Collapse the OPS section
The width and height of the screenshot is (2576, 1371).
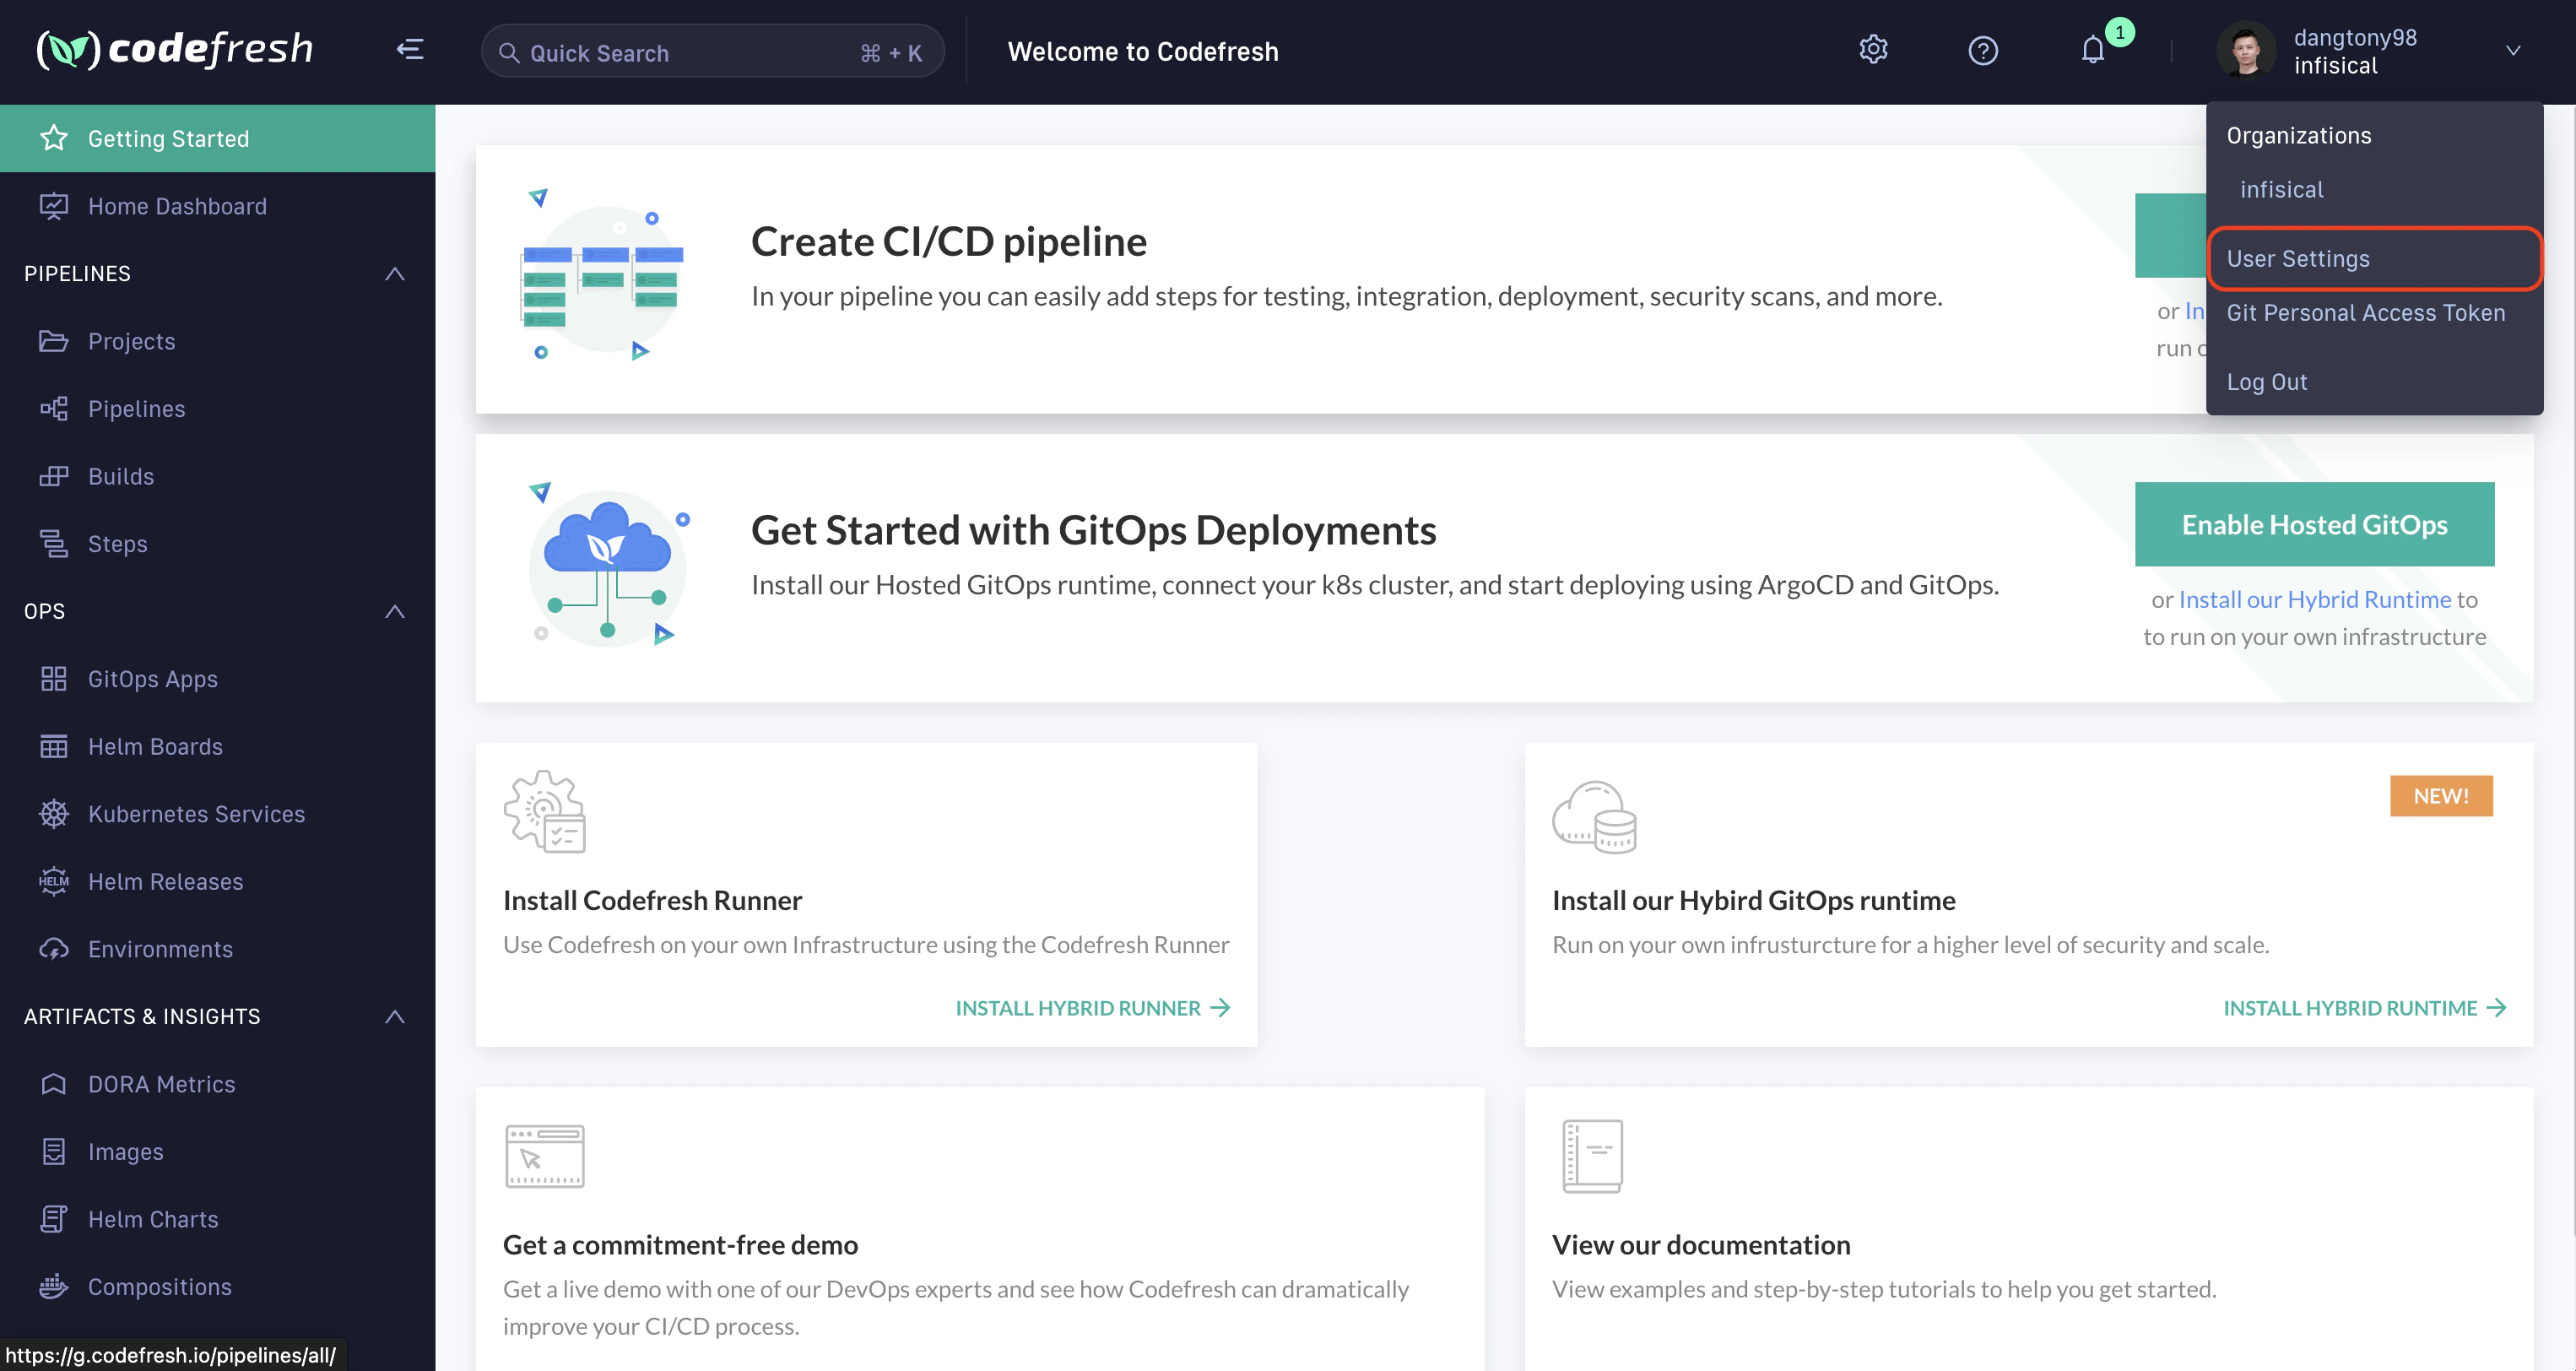coord(395,611)
